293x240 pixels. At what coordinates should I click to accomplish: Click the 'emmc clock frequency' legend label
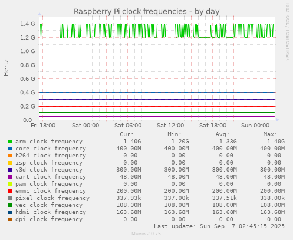tap(51, 191)
